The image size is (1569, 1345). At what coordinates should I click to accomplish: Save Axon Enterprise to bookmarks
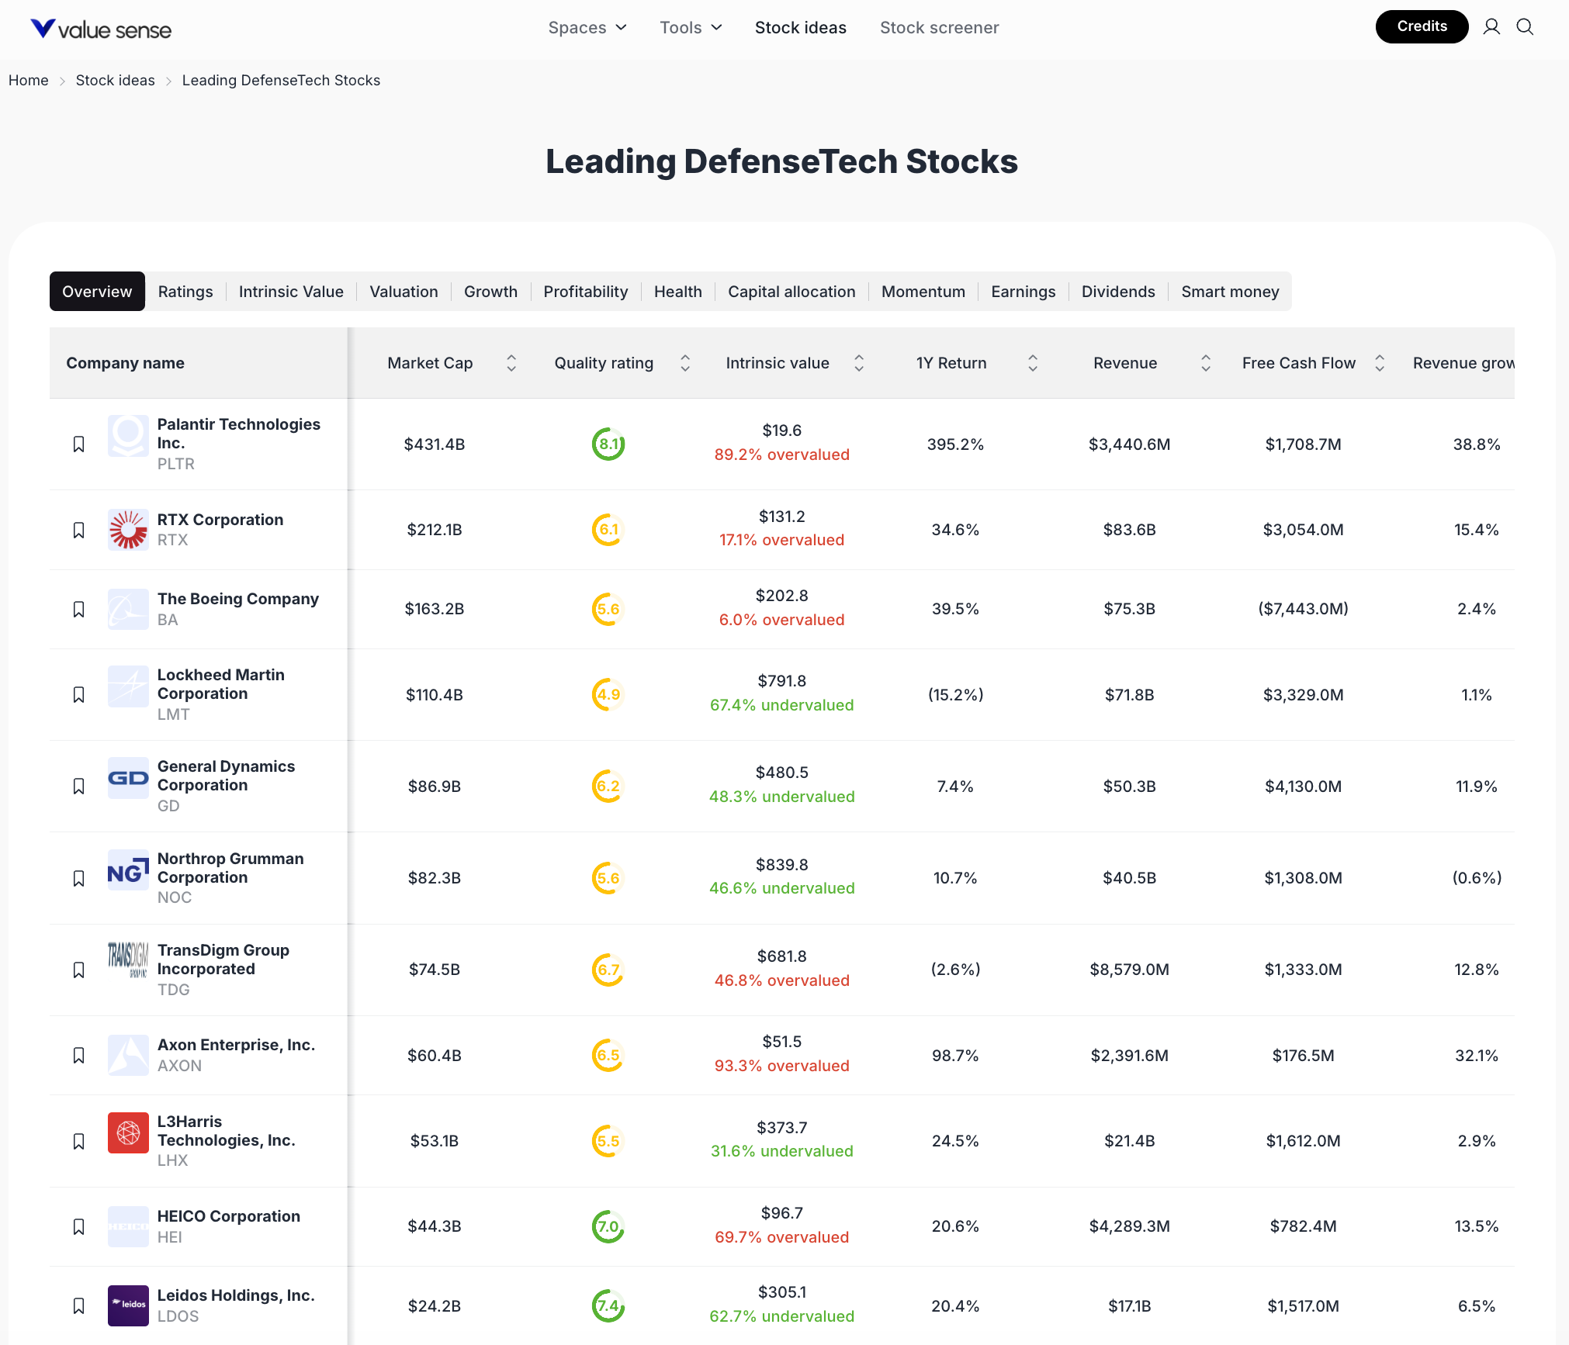pos(78,1056)
